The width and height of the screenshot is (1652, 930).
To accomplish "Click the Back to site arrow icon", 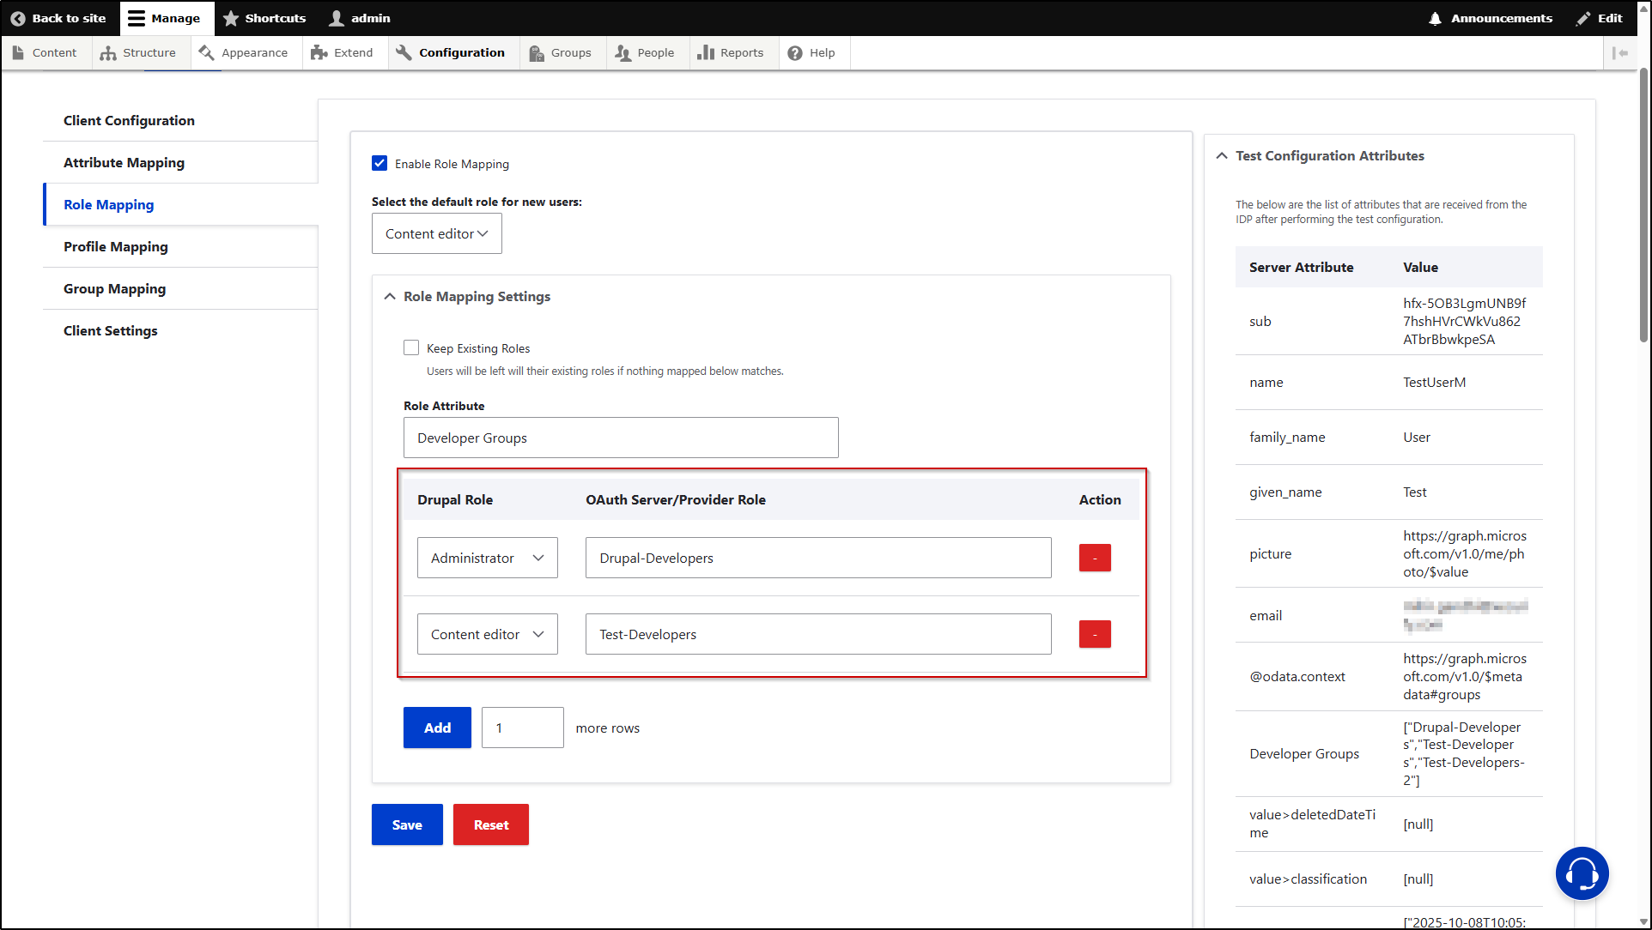I will click(x=17, y=18).
